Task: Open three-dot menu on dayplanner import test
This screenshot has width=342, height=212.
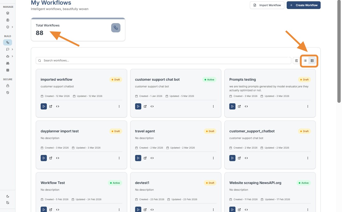Action: click(119, 158)
